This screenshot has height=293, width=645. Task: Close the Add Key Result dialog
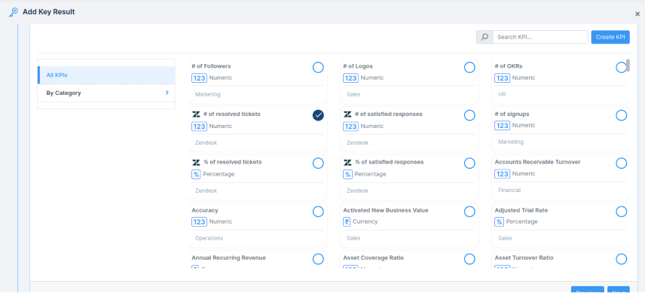click(637, 14)
